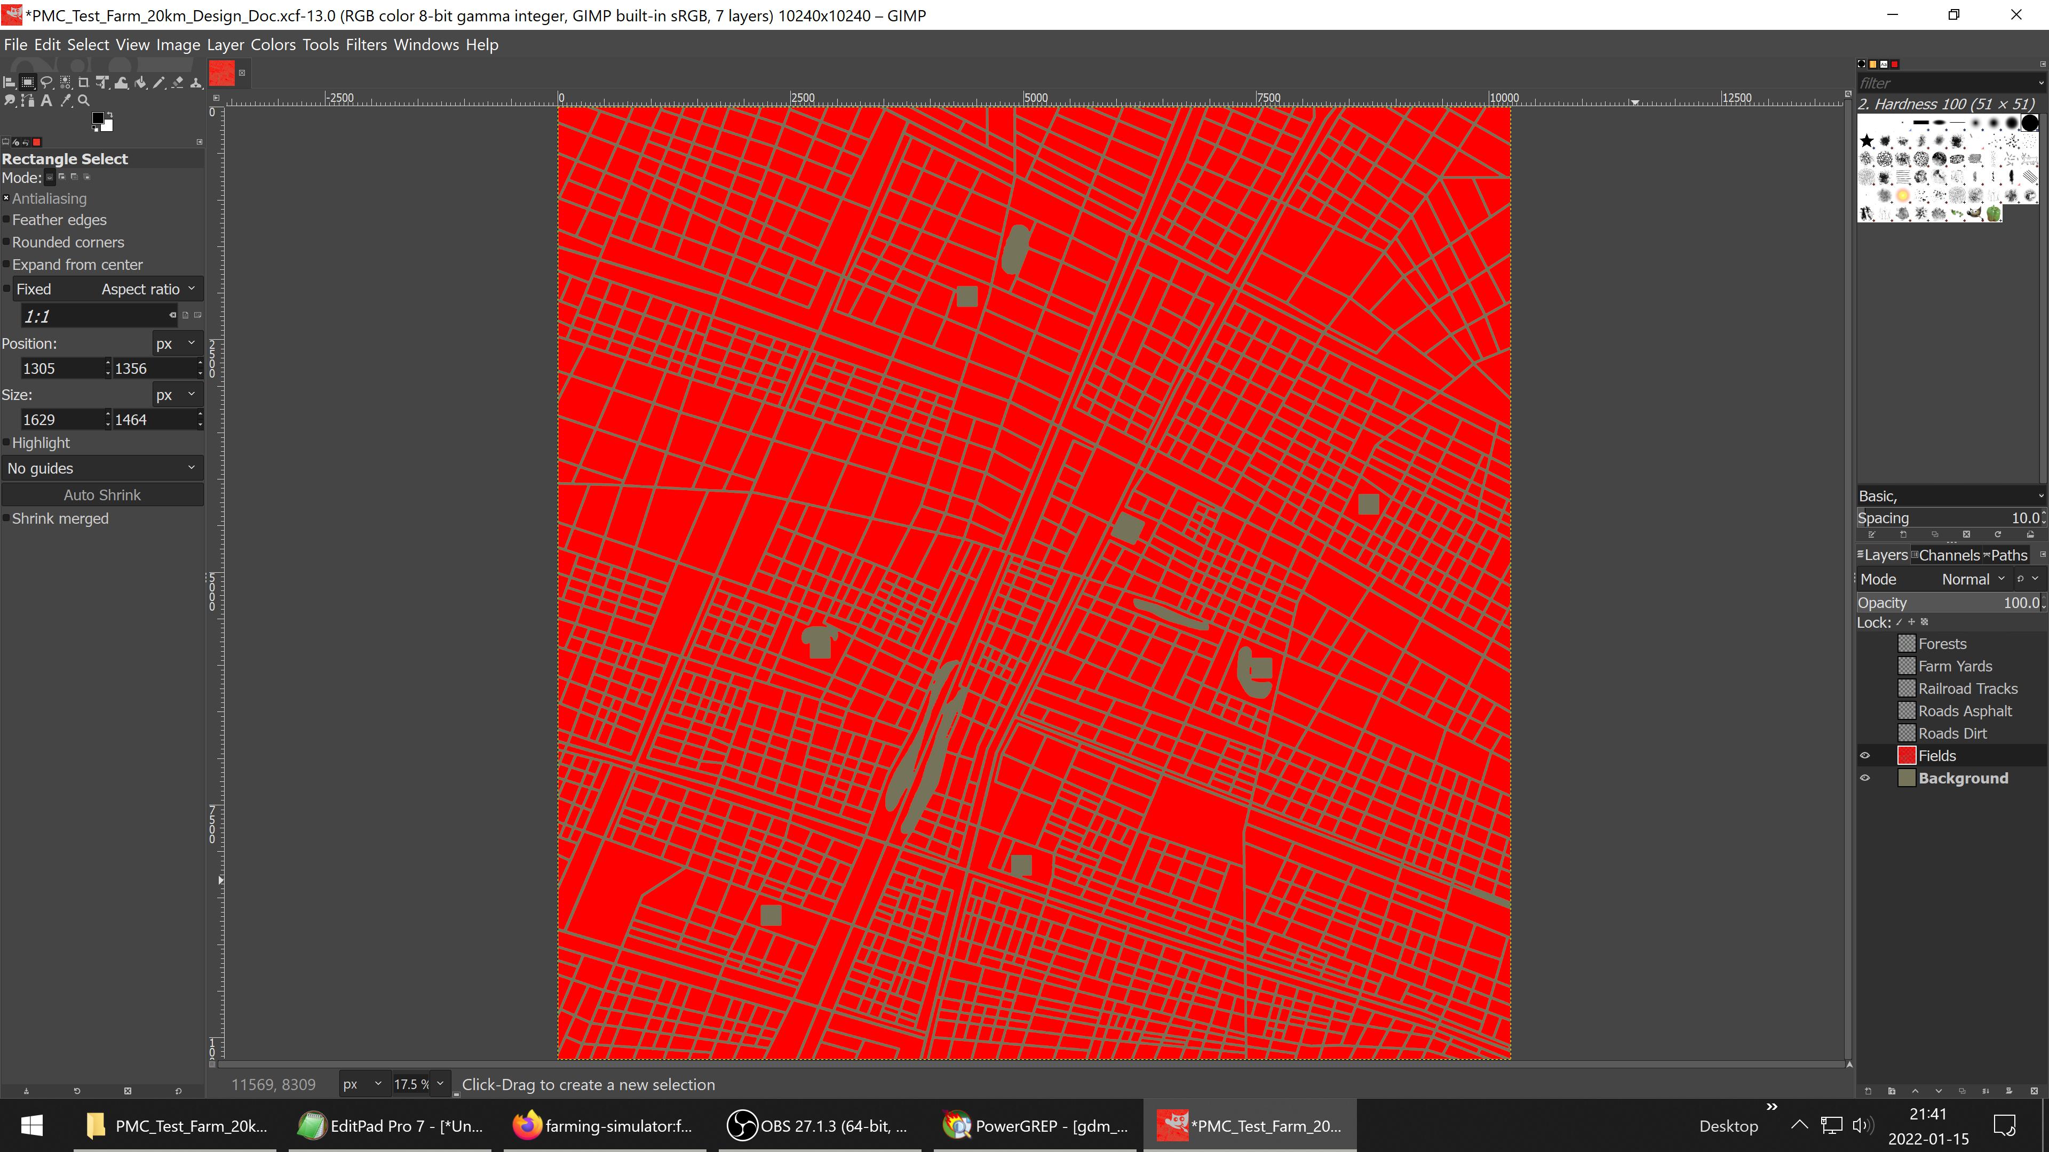Open the Layer menu
This screenshot has width=2049, height=1152.
[x=225, y=44]
